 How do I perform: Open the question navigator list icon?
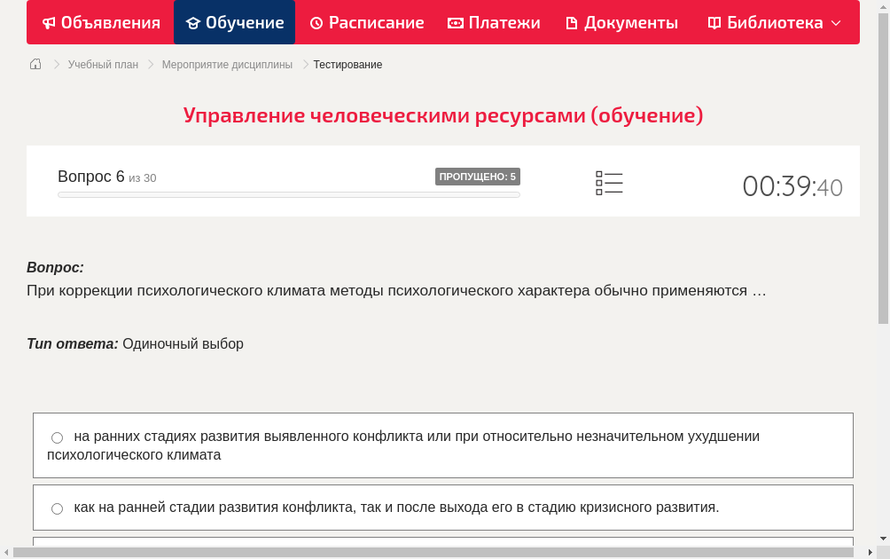pyautogui.click(x=609, y=182)
